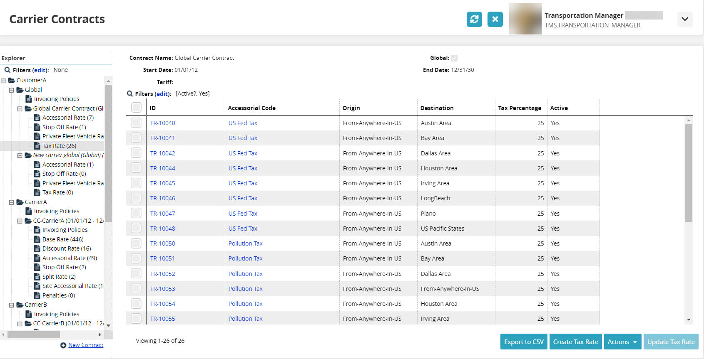The width and height of the screenshot is (704, 359).
Task: Click the CarrierB folder icon in tree
Action: pos(20,305)
